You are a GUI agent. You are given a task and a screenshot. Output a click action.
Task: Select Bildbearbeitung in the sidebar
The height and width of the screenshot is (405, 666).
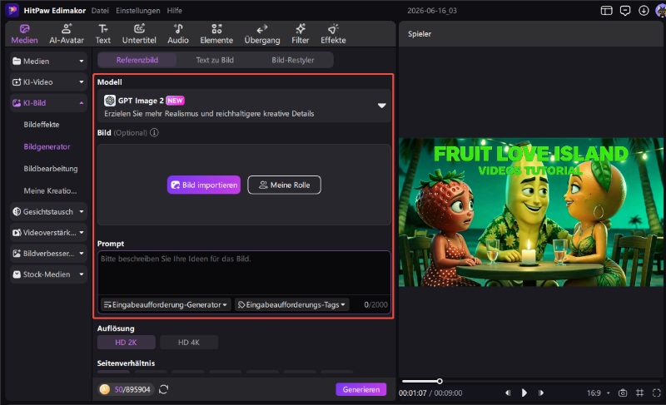(51, 169)
